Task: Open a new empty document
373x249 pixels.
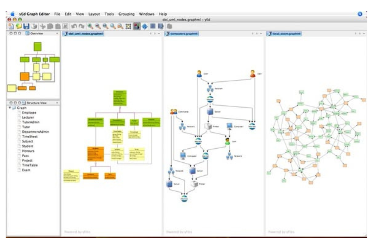Action: pos(11,26)
